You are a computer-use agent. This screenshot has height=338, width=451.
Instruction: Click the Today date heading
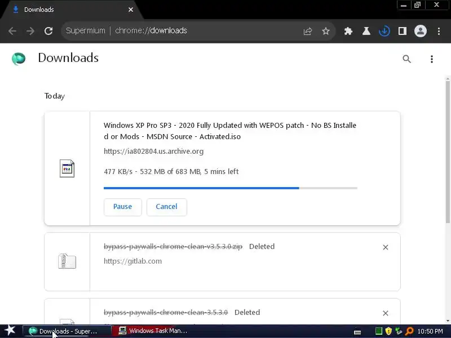[55, 96]
